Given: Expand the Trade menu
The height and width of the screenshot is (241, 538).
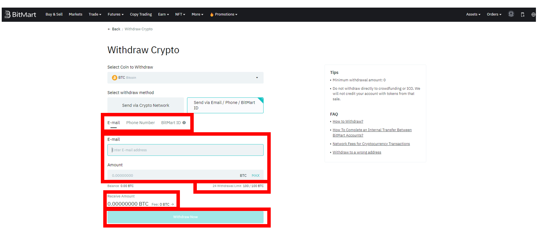Looking at the screenshot, I should tap(95, 14).
